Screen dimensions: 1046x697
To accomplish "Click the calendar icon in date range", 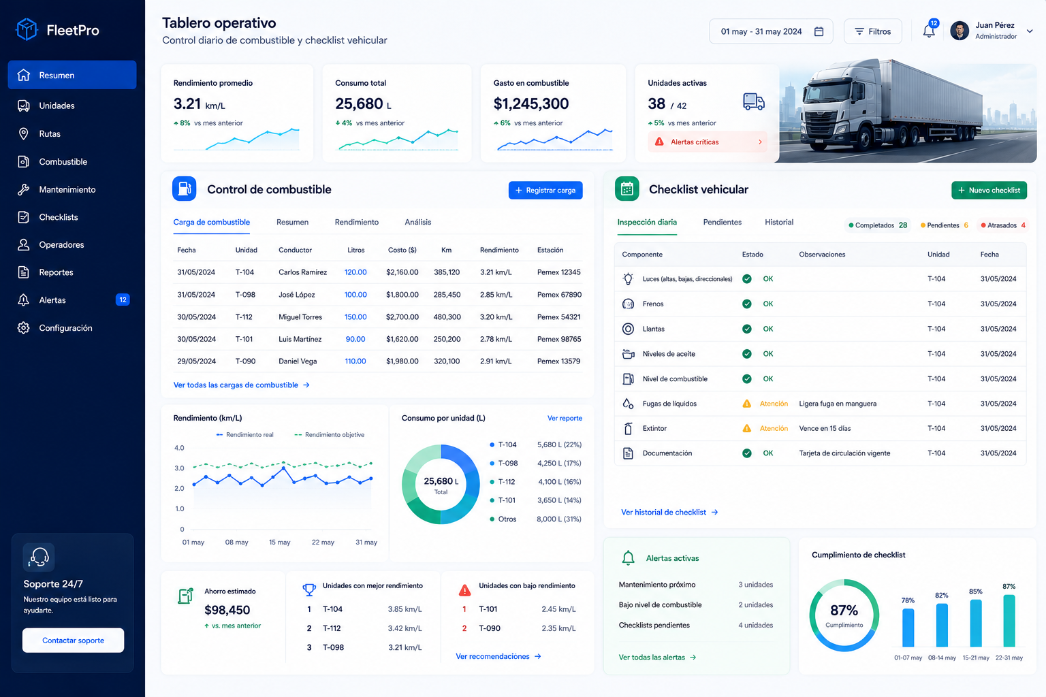I will click(819, 31).
